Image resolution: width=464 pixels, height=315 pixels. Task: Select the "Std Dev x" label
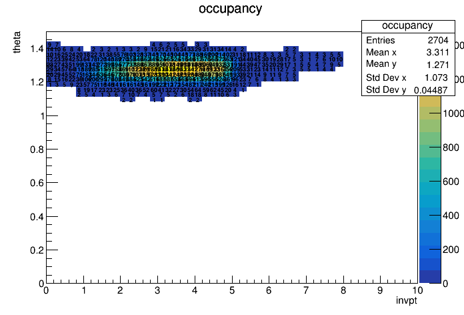click(x=386, y=77)
